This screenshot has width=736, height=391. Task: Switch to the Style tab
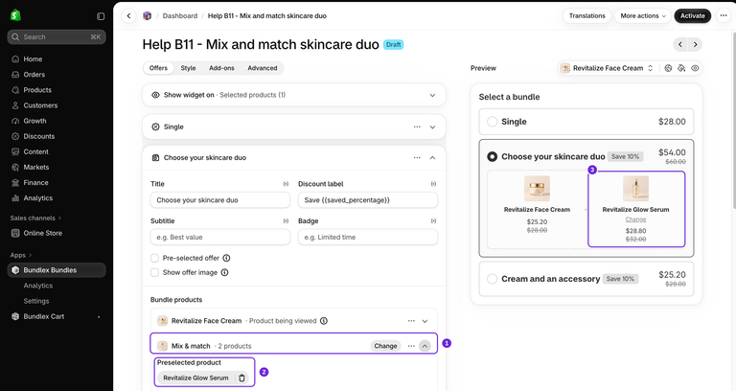click(x=188, y=69)
